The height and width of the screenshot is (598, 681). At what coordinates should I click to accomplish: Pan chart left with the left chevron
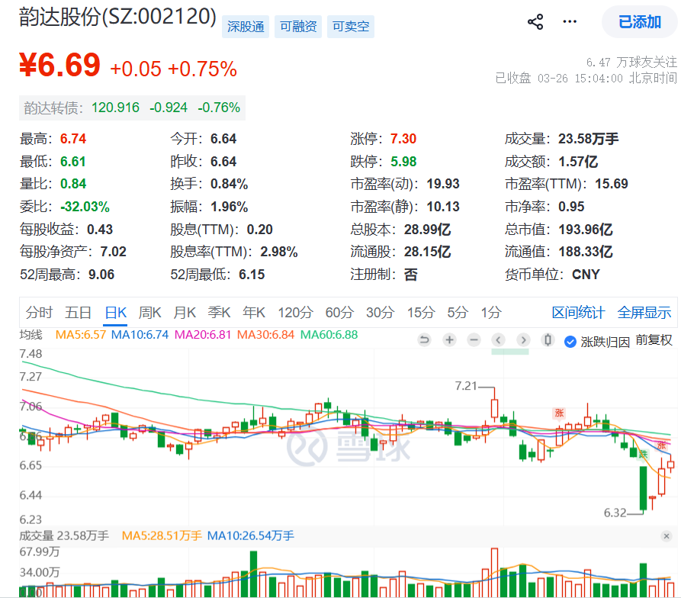(x=499, y=340)
